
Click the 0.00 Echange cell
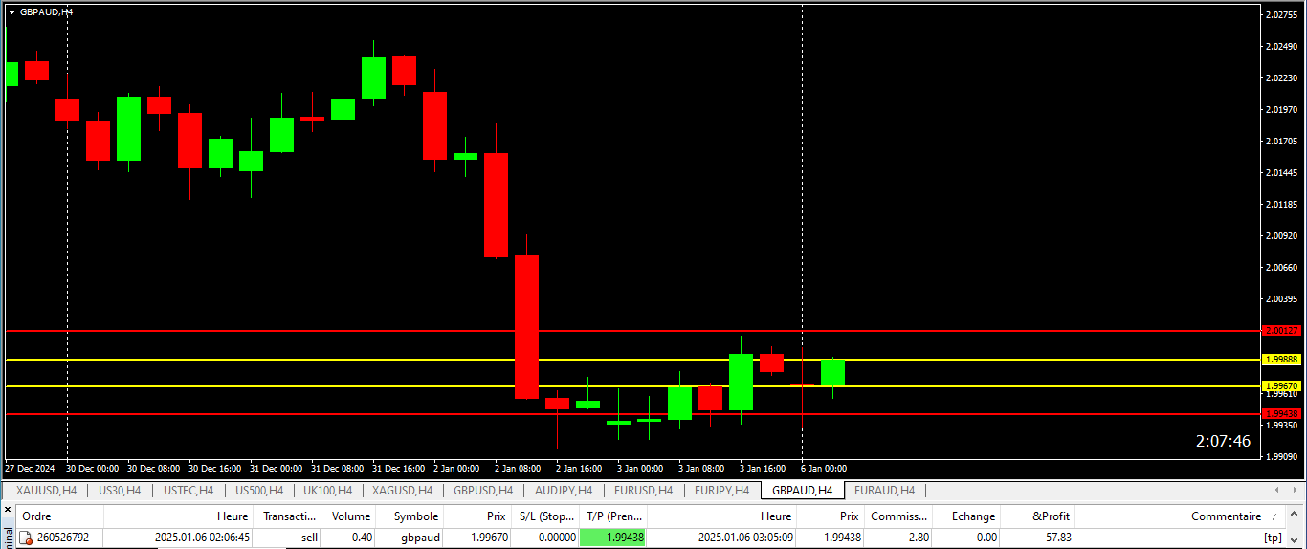(x=986, y=538)
